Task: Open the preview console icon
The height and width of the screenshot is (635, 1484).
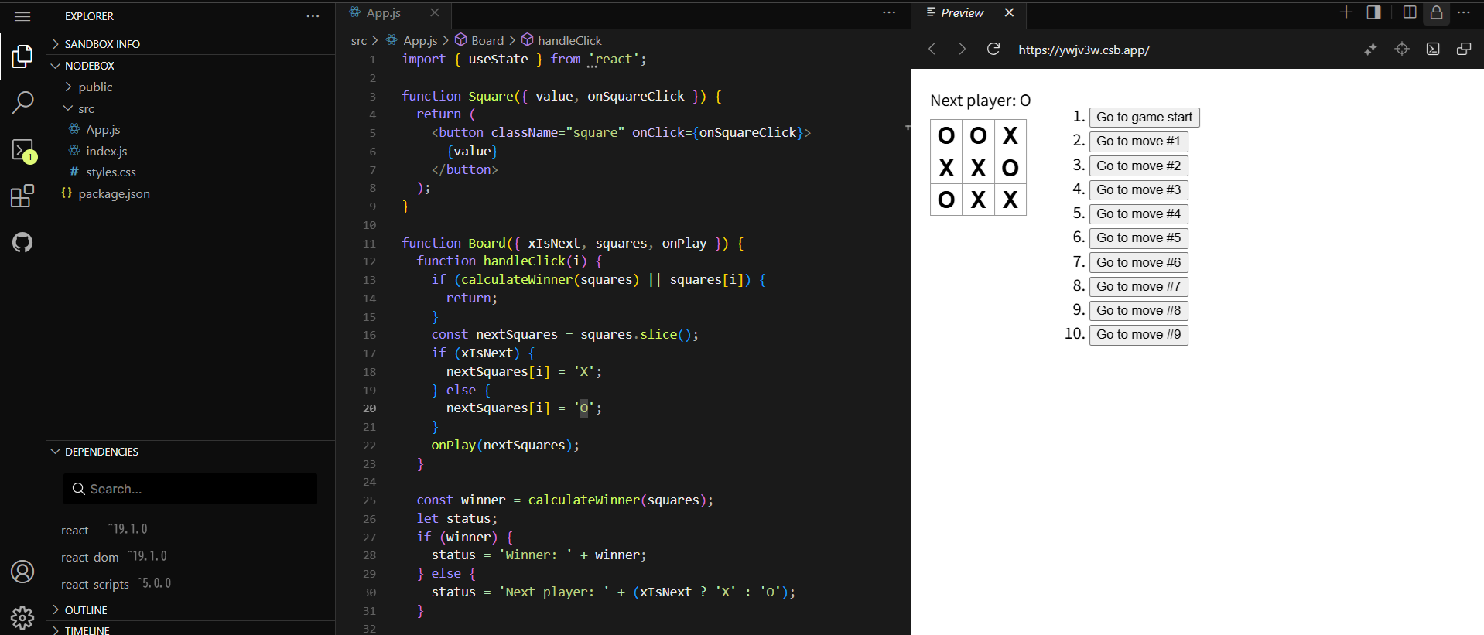Action: tap(1433, 49)
